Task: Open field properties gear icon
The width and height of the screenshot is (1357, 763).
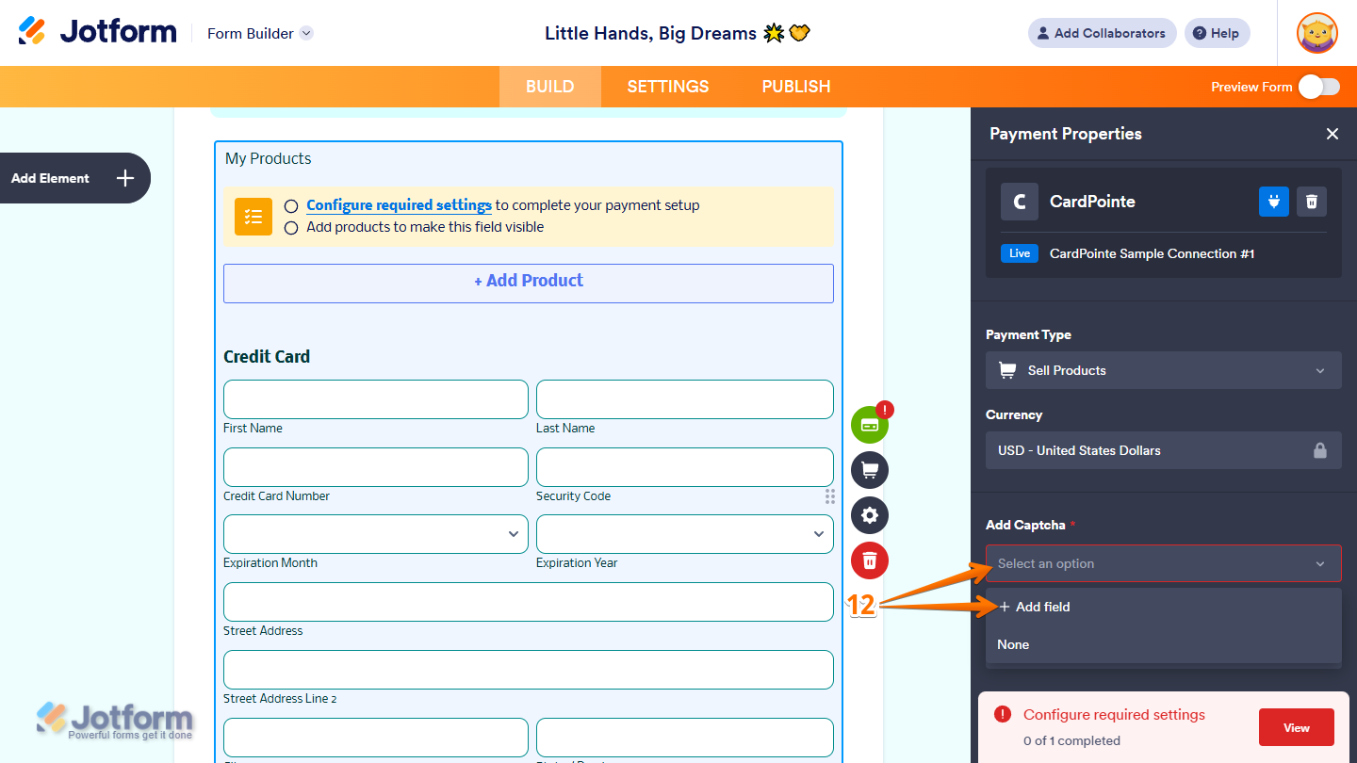Action: [870, 515]
